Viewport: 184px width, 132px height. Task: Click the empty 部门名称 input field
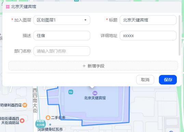pos(62,51)
